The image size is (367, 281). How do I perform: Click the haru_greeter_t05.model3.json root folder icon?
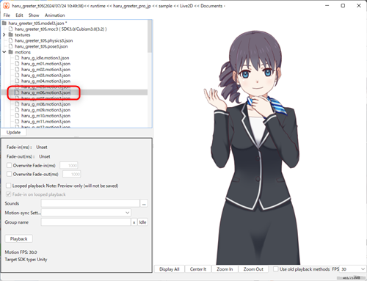point(4,23)
